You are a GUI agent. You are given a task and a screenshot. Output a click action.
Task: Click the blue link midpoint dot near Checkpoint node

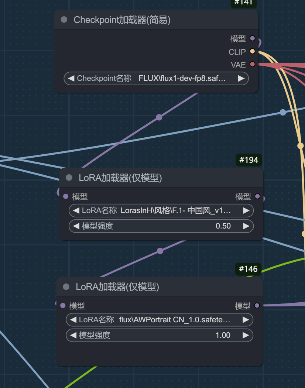point(283,112)
